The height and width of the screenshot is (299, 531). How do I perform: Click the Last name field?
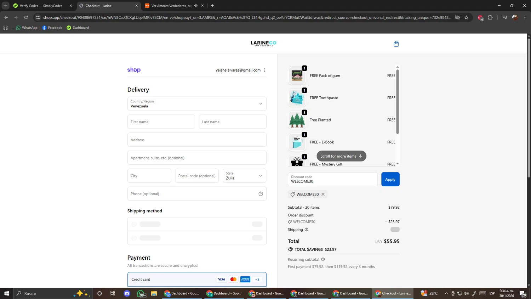tap(233, 122)
